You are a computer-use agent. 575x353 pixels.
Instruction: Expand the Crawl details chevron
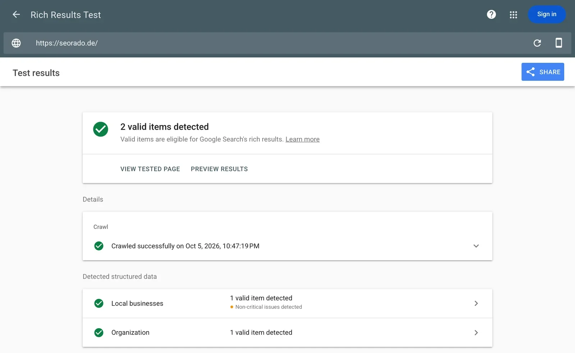click(476, 246)
